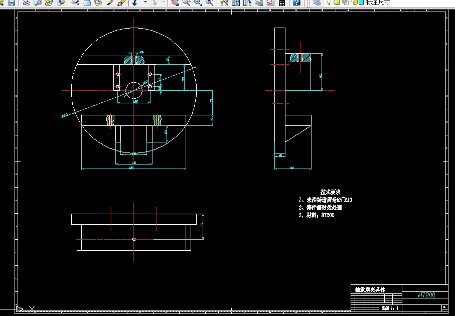Viewport: 455px width, 316px height.
Task: Click the second technical requirement line
Action: [x=321, y=208]
